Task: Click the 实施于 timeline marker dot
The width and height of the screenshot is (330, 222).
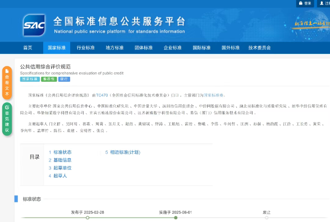Action: pos(176,218)
